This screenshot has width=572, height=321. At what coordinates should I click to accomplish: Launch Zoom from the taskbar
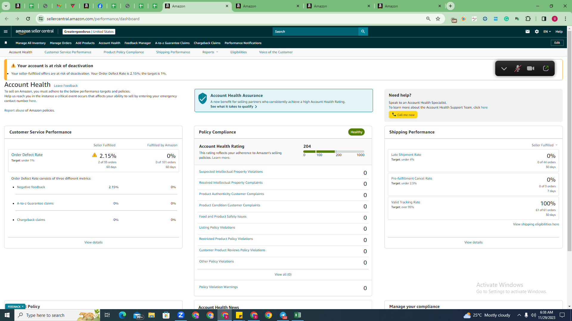[x=181, y=315]
